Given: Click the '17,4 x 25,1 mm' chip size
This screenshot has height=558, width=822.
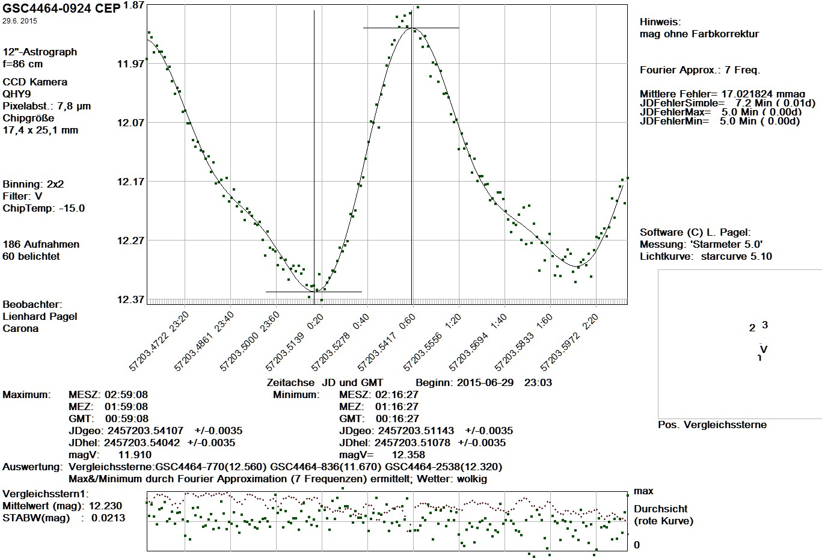Looking at the screenshot, I should (x=40, y=130).
